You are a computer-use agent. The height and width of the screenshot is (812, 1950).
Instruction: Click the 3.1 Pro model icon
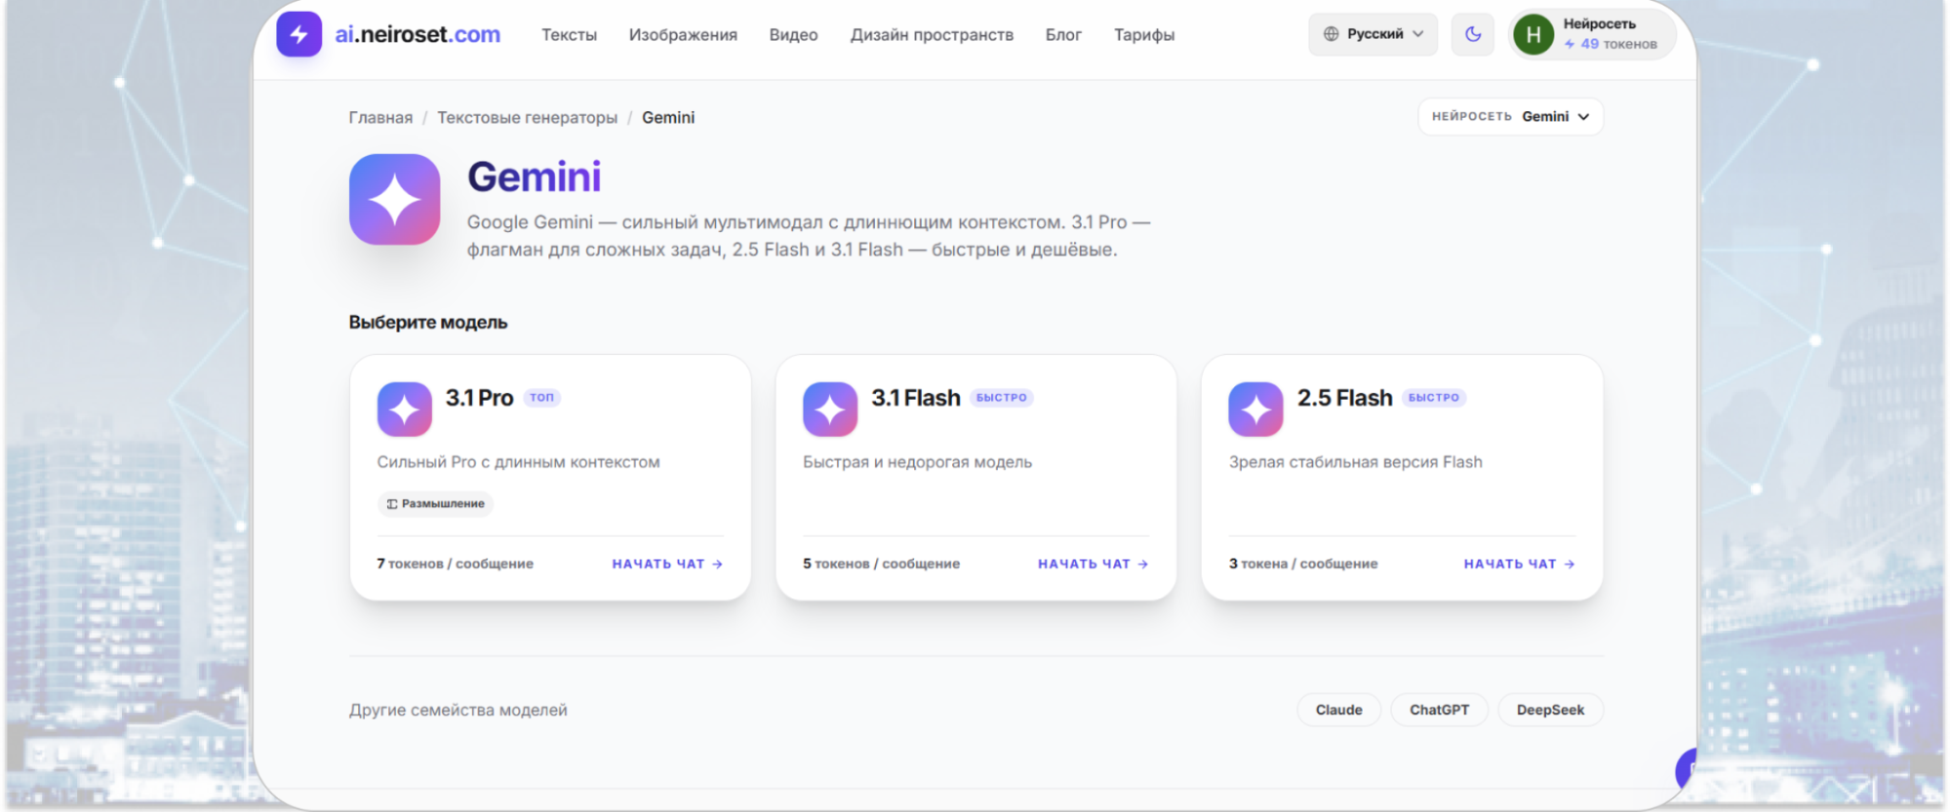[404, 409]
